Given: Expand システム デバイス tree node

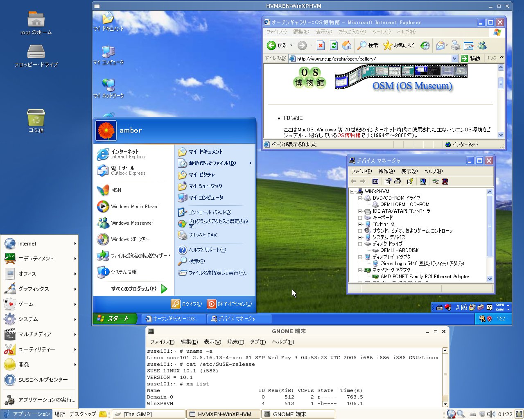Looking at the screenshot, I should (360, 237).
